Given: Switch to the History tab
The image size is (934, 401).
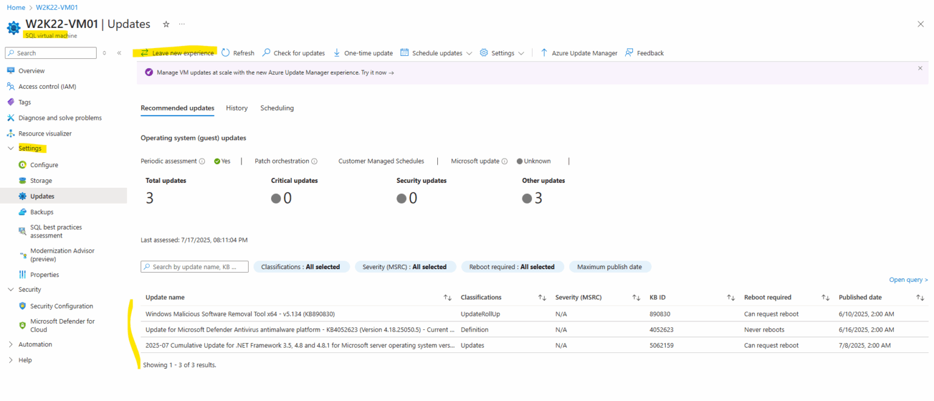Looking at the screenshot, I should pos(237,108).
